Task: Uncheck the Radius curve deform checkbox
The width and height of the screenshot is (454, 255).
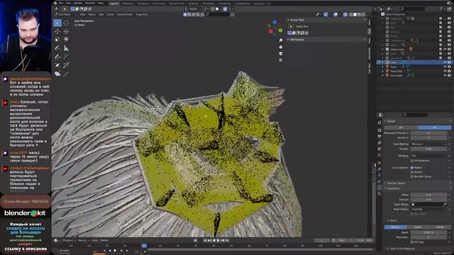Action: tap(412, 168)
